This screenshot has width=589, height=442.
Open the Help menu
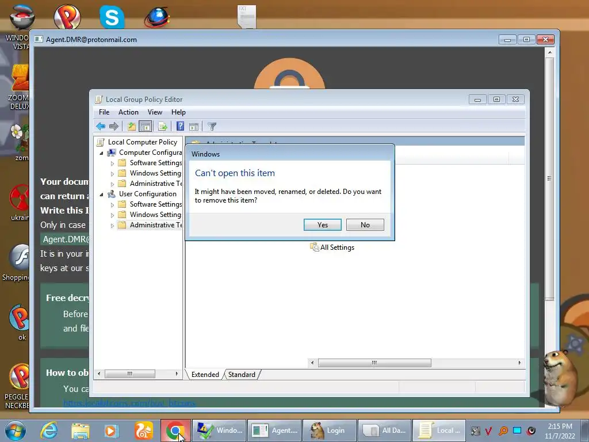coord(178,112)
